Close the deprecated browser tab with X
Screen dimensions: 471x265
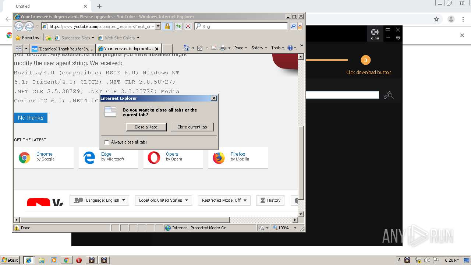(157, 49)
